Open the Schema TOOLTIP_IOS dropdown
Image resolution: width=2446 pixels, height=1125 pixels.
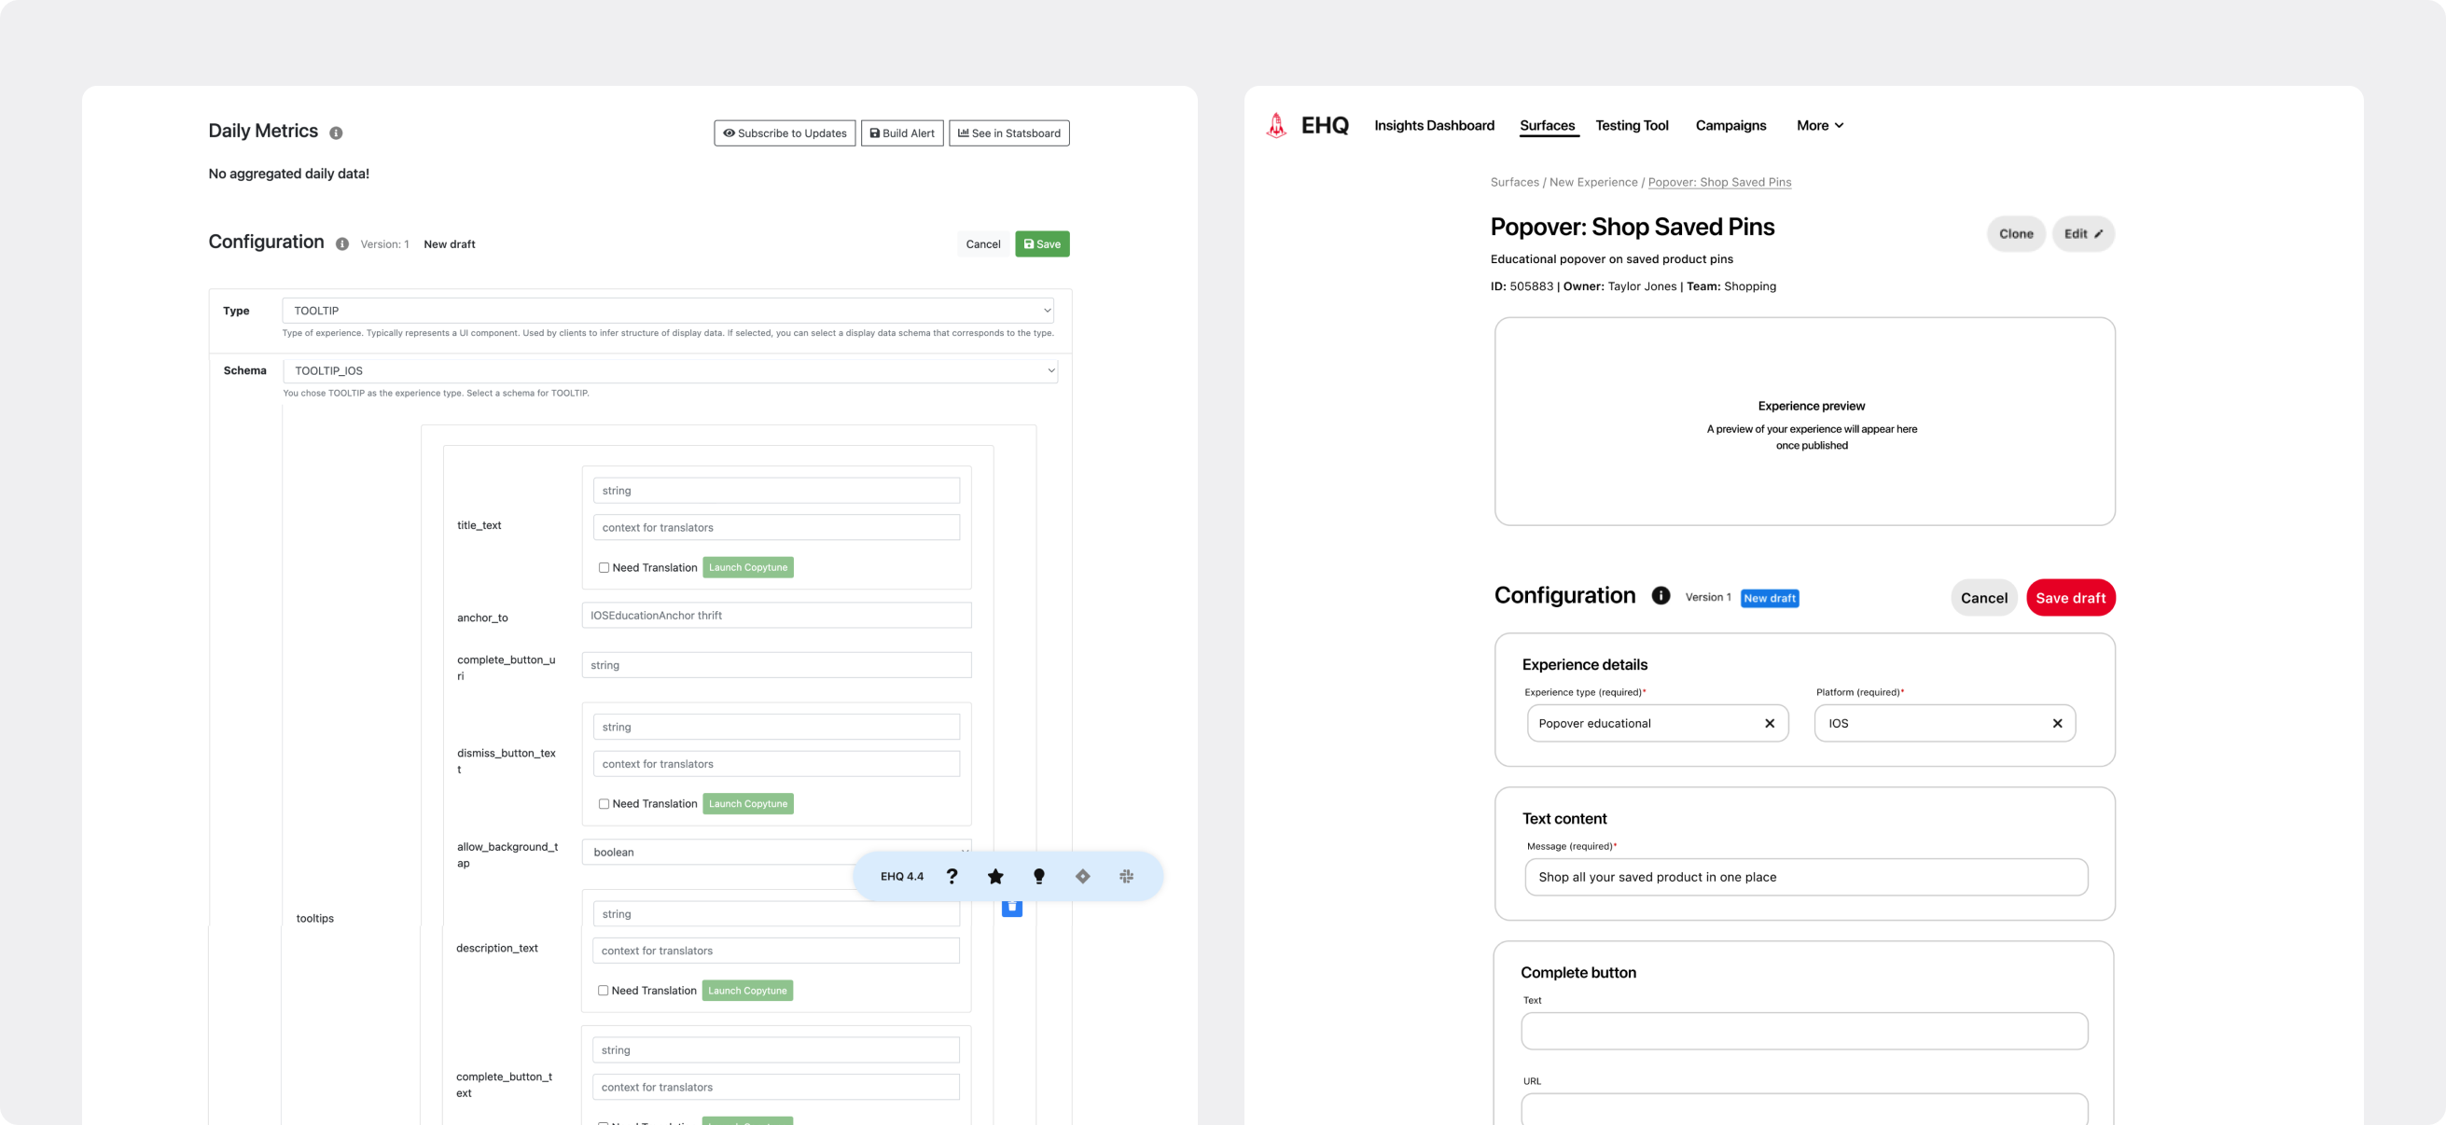click(671, 370)
